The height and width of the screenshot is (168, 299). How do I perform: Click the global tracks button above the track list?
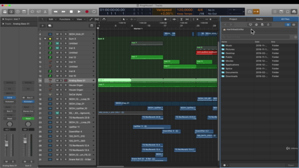pyautogui.click(x=92, y=26)
